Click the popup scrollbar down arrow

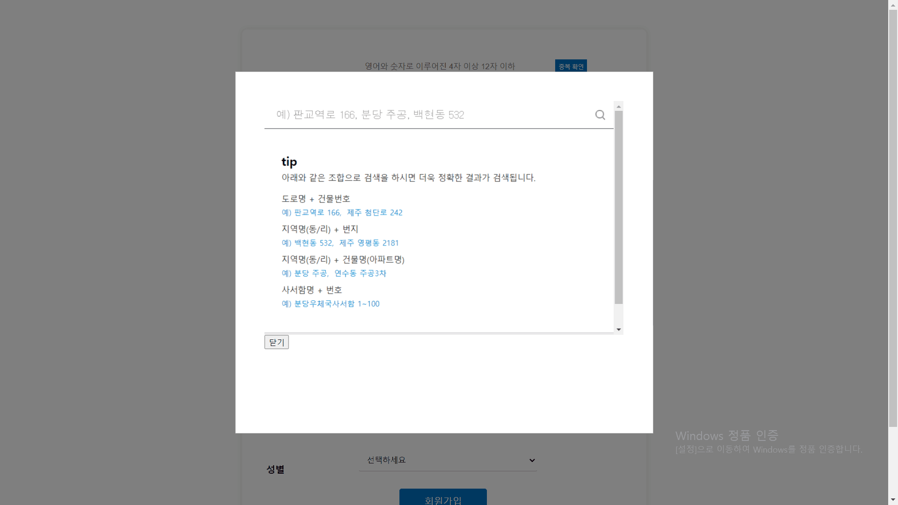pos(619,330)
